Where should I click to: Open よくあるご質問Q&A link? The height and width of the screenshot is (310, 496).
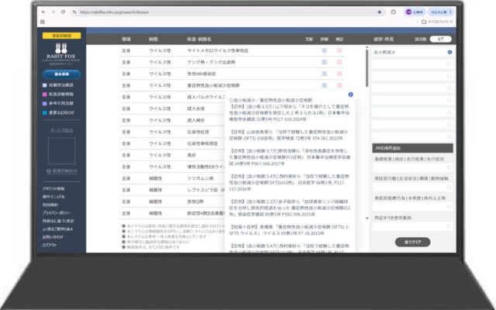click(57, 229)
